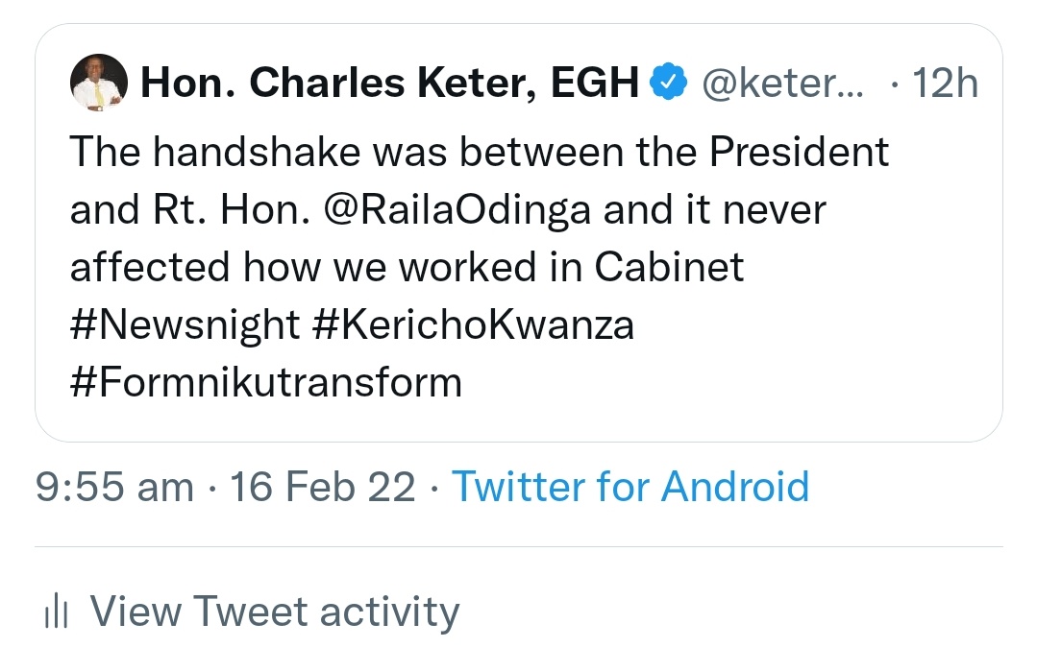1037x648 pixels.
Task: Click the truncated @keter handle
Action: (783, 84)
